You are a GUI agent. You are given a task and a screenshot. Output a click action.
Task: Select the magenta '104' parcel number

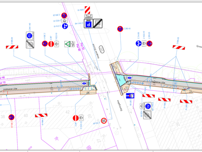click(56, 138)
